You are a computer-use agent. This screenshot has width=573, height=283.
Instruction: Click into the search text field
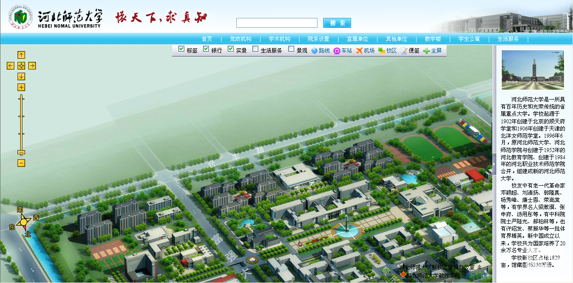tap(277, 23)
